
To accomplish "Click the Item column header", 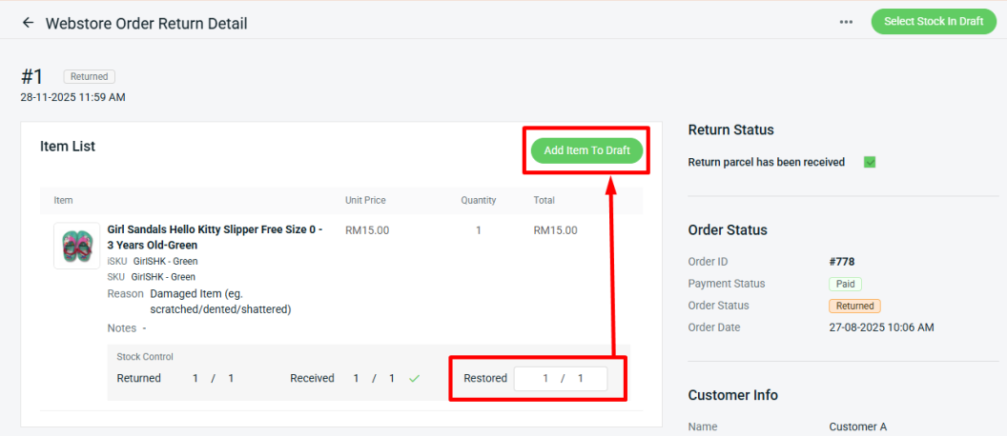I will click(x=64, y=200).
